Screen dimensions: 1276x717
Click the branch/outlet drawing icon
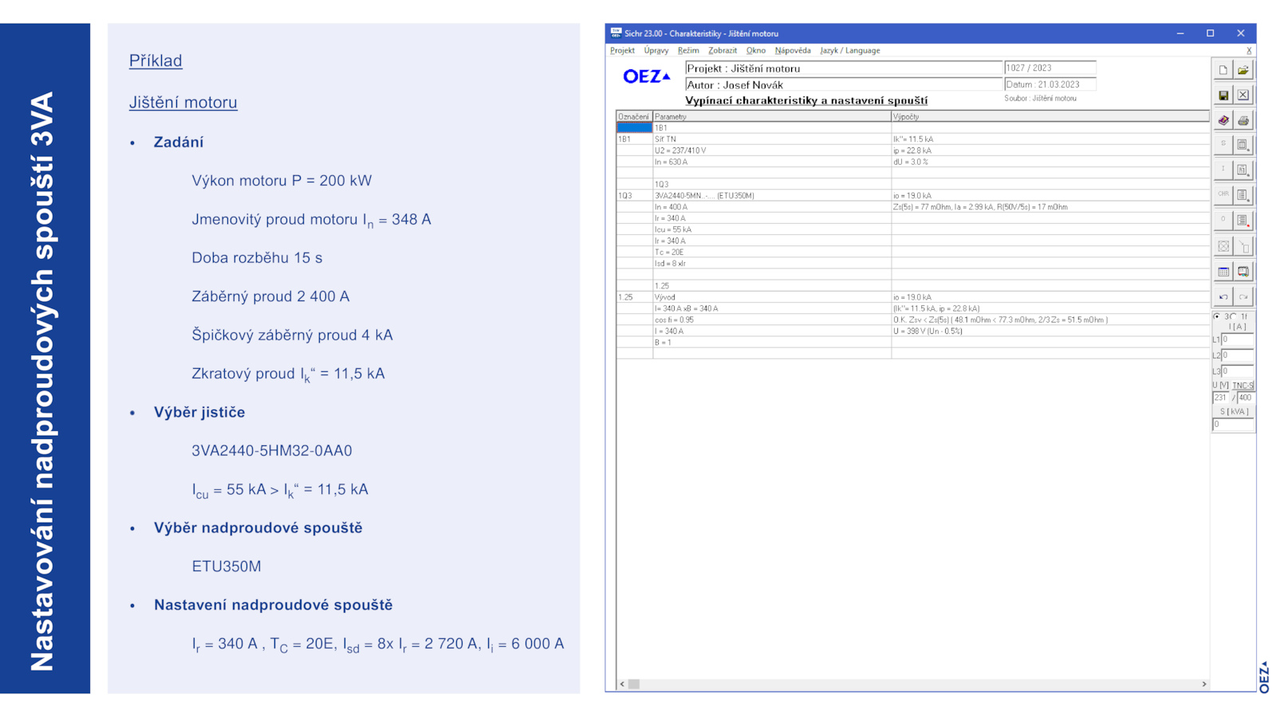pyautogui.click(x=1243, y=246)
